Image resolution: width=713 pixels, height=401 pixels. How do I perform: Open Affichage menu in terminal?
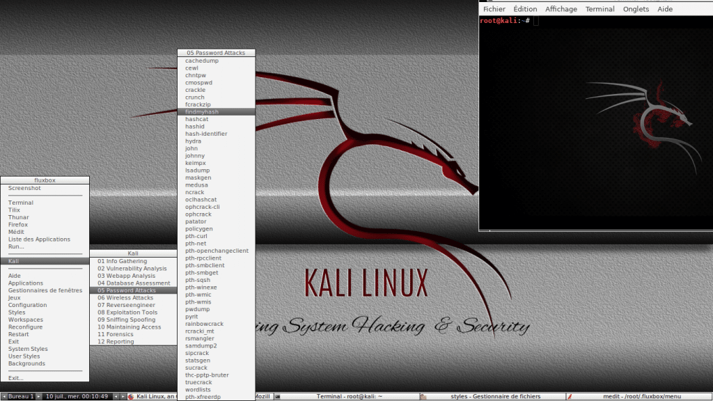(x=561, y=9)
